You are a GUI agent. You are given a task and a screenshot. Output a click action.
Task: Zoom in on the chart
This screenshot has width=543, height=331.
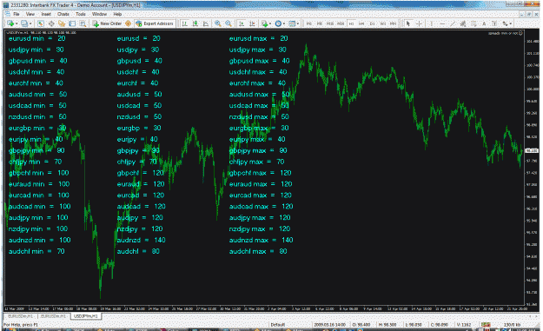point(218,23)
